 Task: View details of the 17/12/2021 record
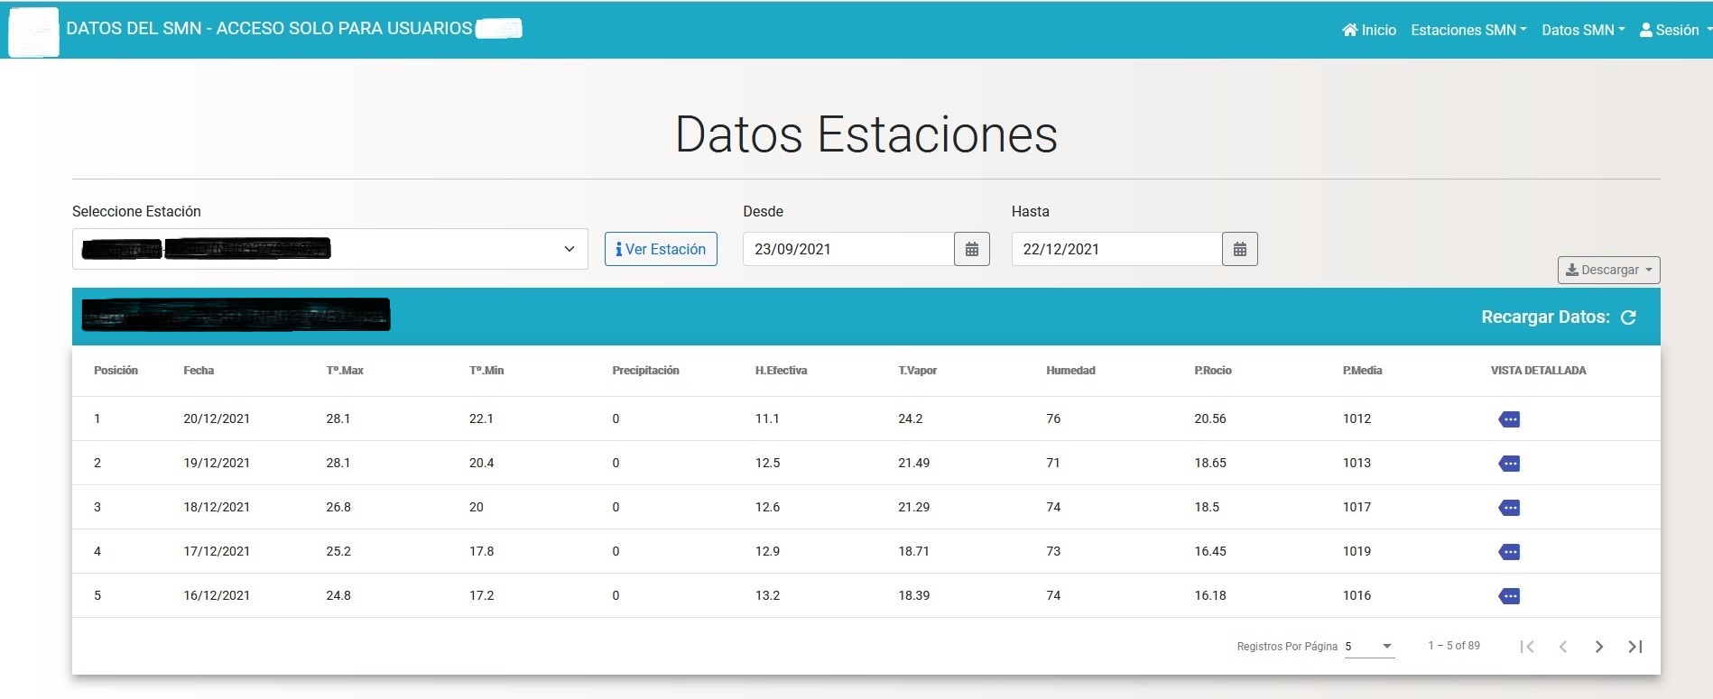(1509, 552)
